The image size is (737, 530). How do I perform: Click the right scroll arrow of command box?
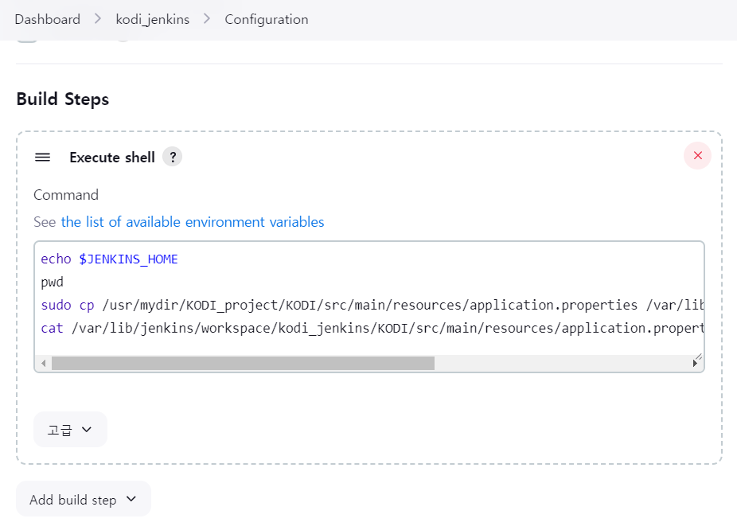(695, 363)
